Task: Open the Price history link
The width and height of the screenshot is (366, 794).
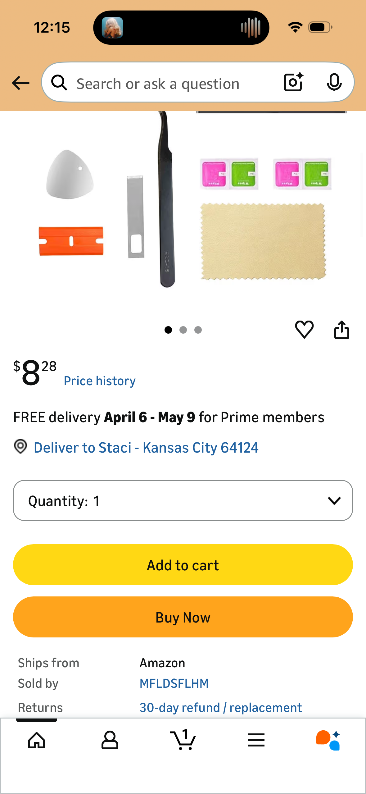Action: coord(100,381)
